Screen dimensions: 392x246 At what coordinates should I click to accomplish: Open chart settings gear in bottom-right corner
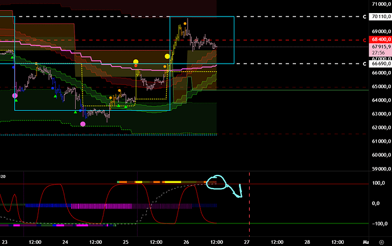click(381, 241)
